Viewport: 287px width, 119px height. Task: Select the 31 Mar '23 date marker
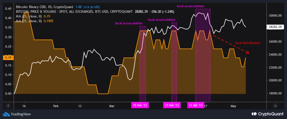[172, 105]
